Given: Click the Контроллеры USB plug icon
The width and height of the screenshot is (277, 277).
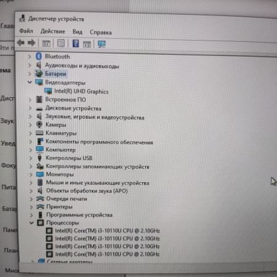Looking at the screenshot, I should (x=40, y=158).
